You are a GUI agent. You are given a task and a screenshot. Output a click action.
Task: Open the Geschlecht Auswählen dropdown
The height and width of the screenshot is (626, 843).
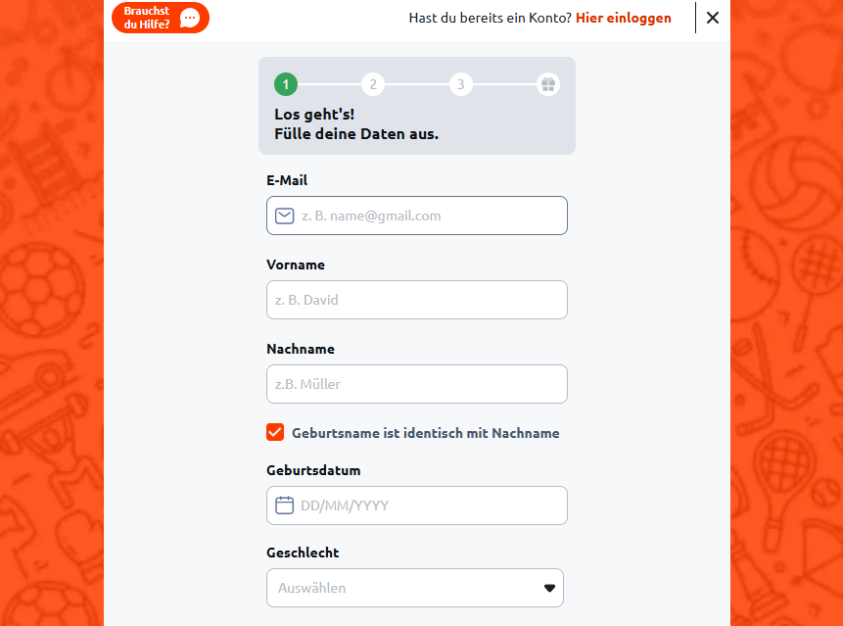click(415, 588)
